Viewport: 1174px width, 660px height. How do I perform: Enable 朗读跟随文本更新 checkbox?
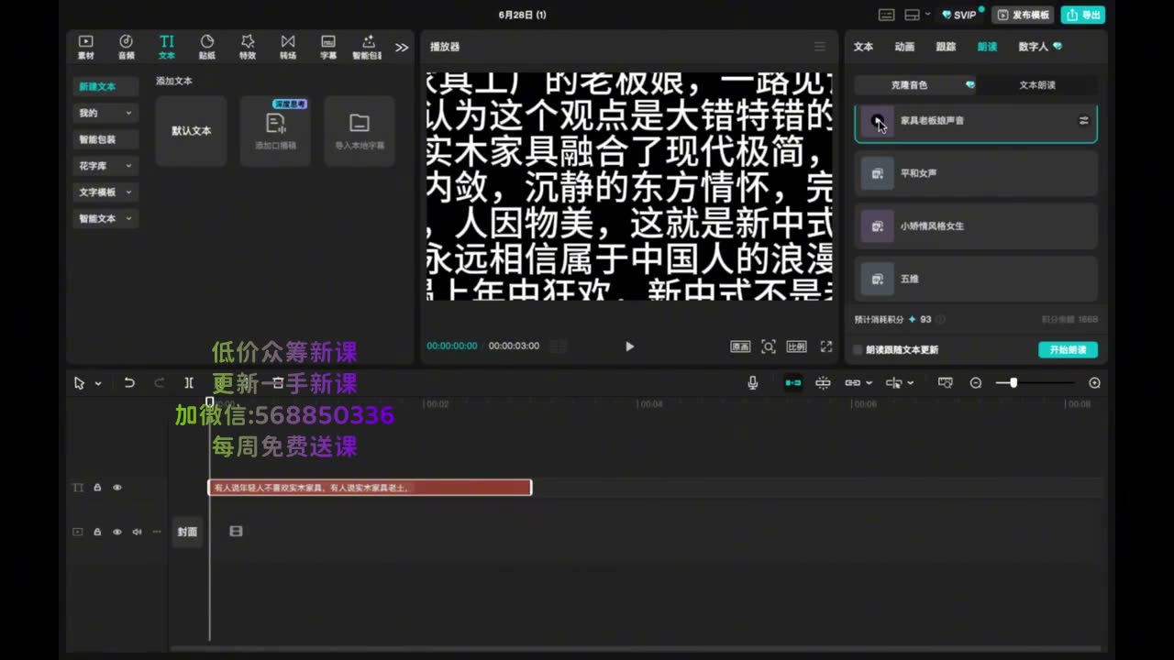[858, 350]
